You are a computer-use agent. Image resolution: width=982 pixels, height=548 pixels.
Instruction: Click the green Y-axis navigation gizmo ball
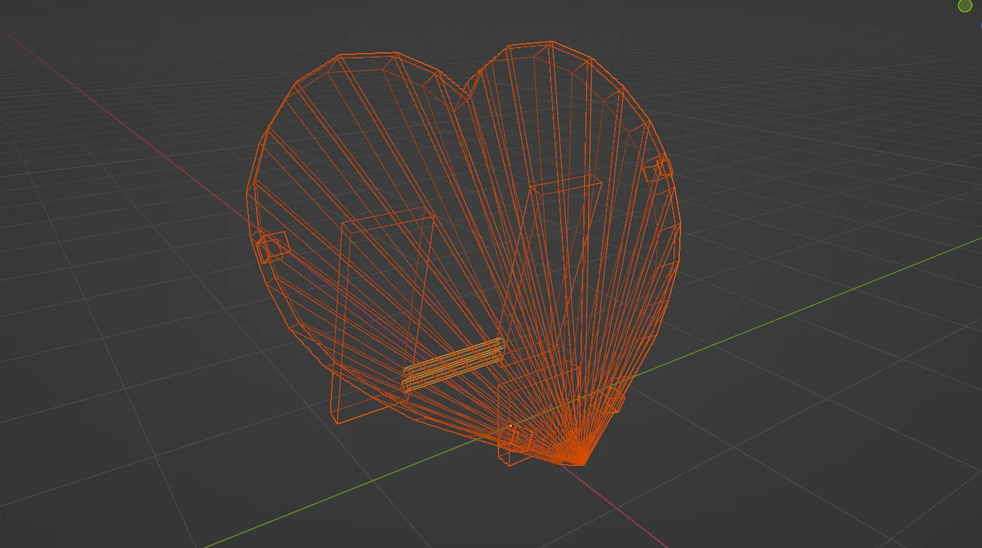(x=964, y=5)
